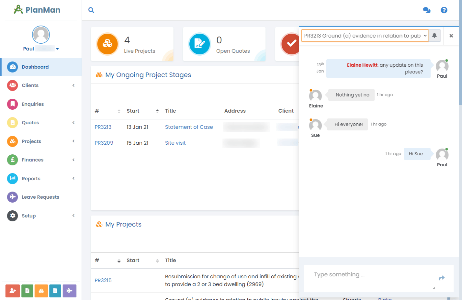Click the Setup gear icon
Image resolution: width=462 pixels, height=300 pixels.
[x=13, y=216]
